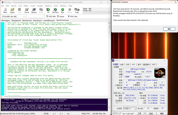Click the Sel-Run toolbar icon
Viewport: 178px width, 115px height.
55,10
